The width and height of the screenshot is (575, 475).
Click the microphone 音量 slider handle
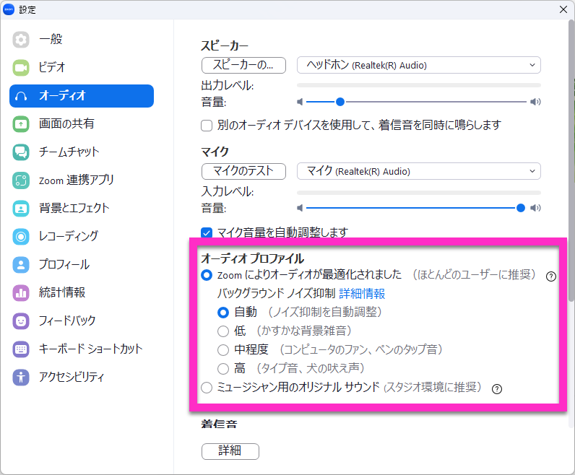520,208
